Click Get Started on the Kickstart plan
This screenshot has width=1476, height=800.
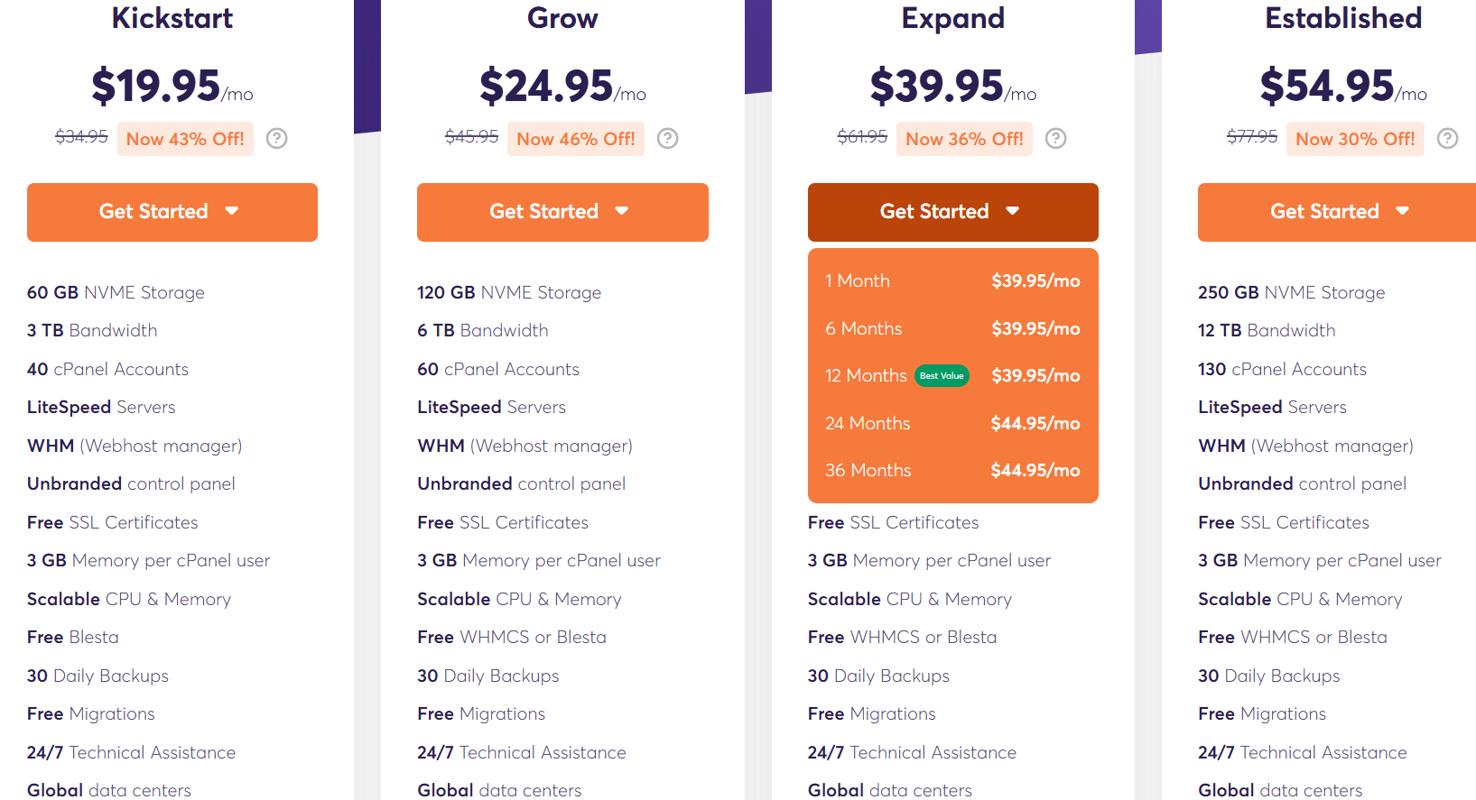click(x=172, y=212)
